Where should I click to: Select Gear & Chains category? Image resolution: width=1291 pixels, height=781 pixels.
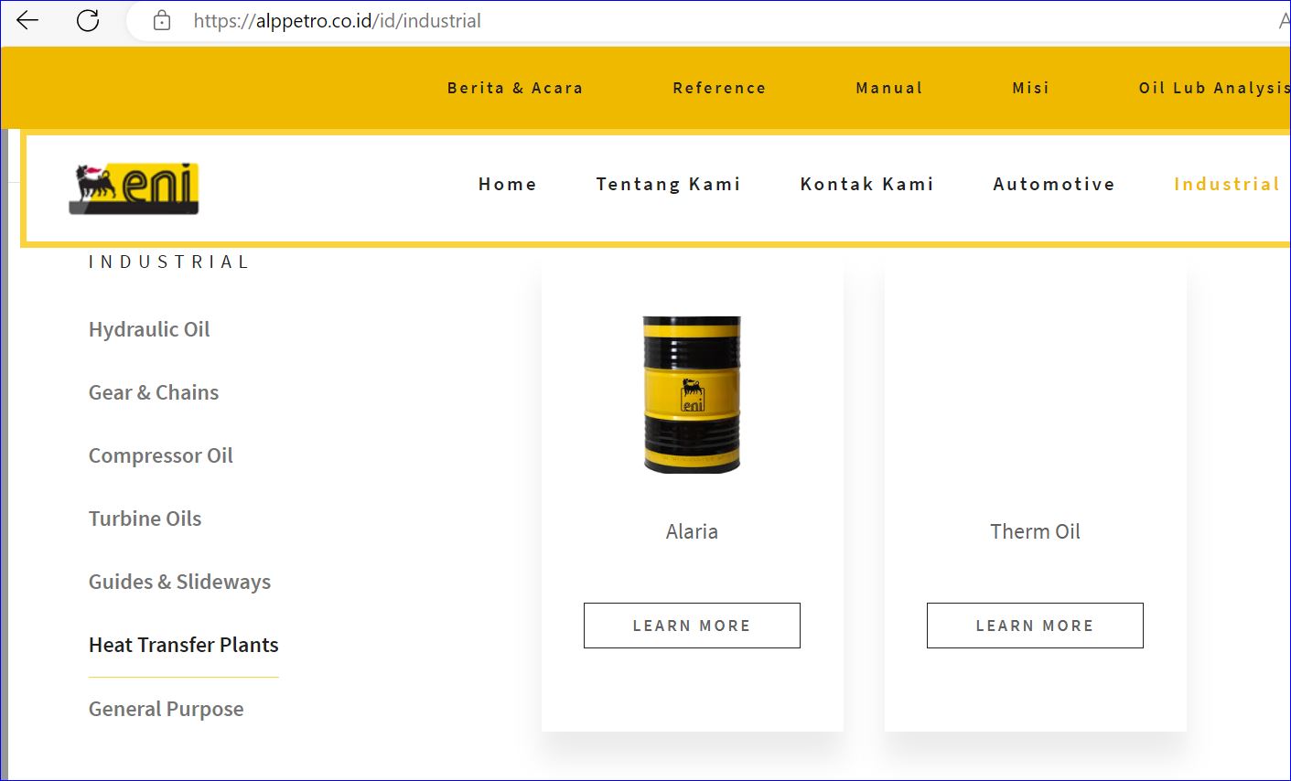coord(154,392)
